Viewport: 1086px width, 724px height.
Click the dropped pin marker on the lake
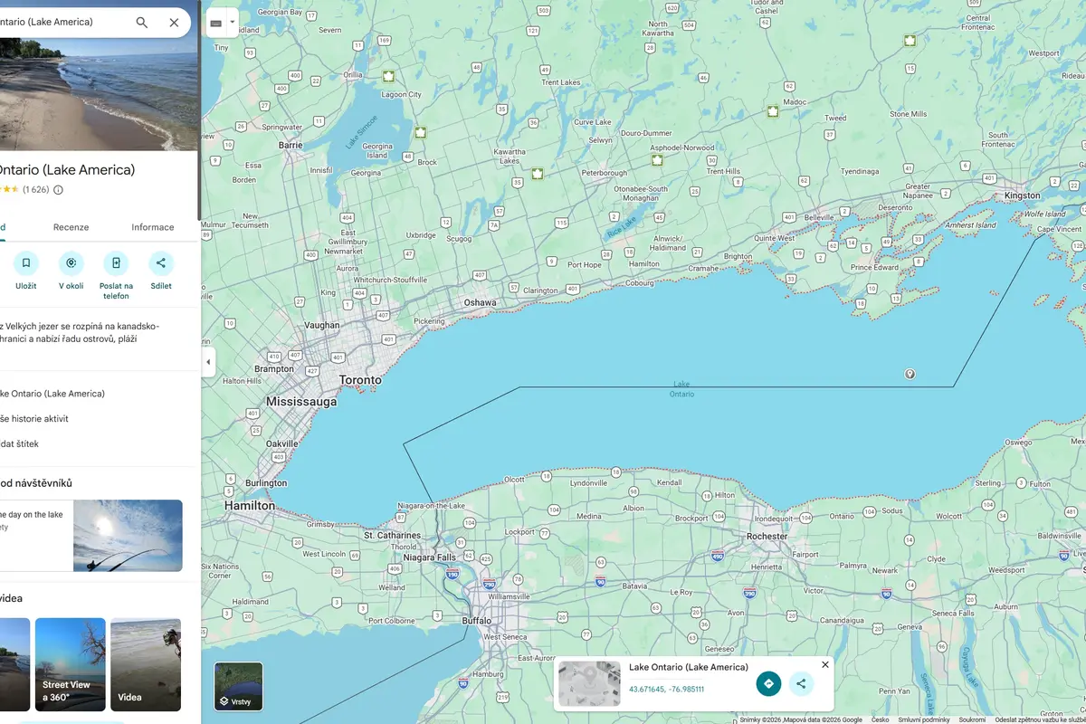tap(910, 374)
